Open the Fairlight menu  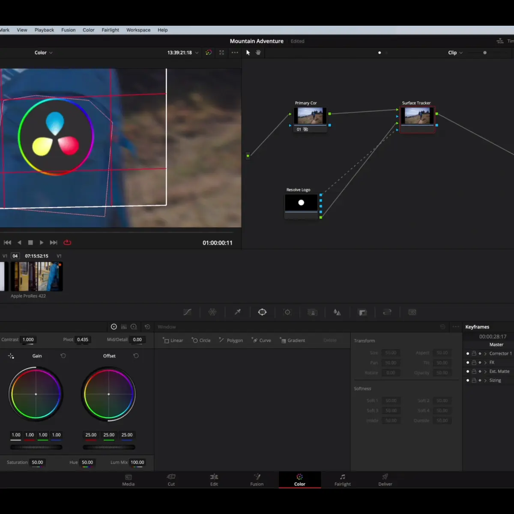(x=110, y=30)
